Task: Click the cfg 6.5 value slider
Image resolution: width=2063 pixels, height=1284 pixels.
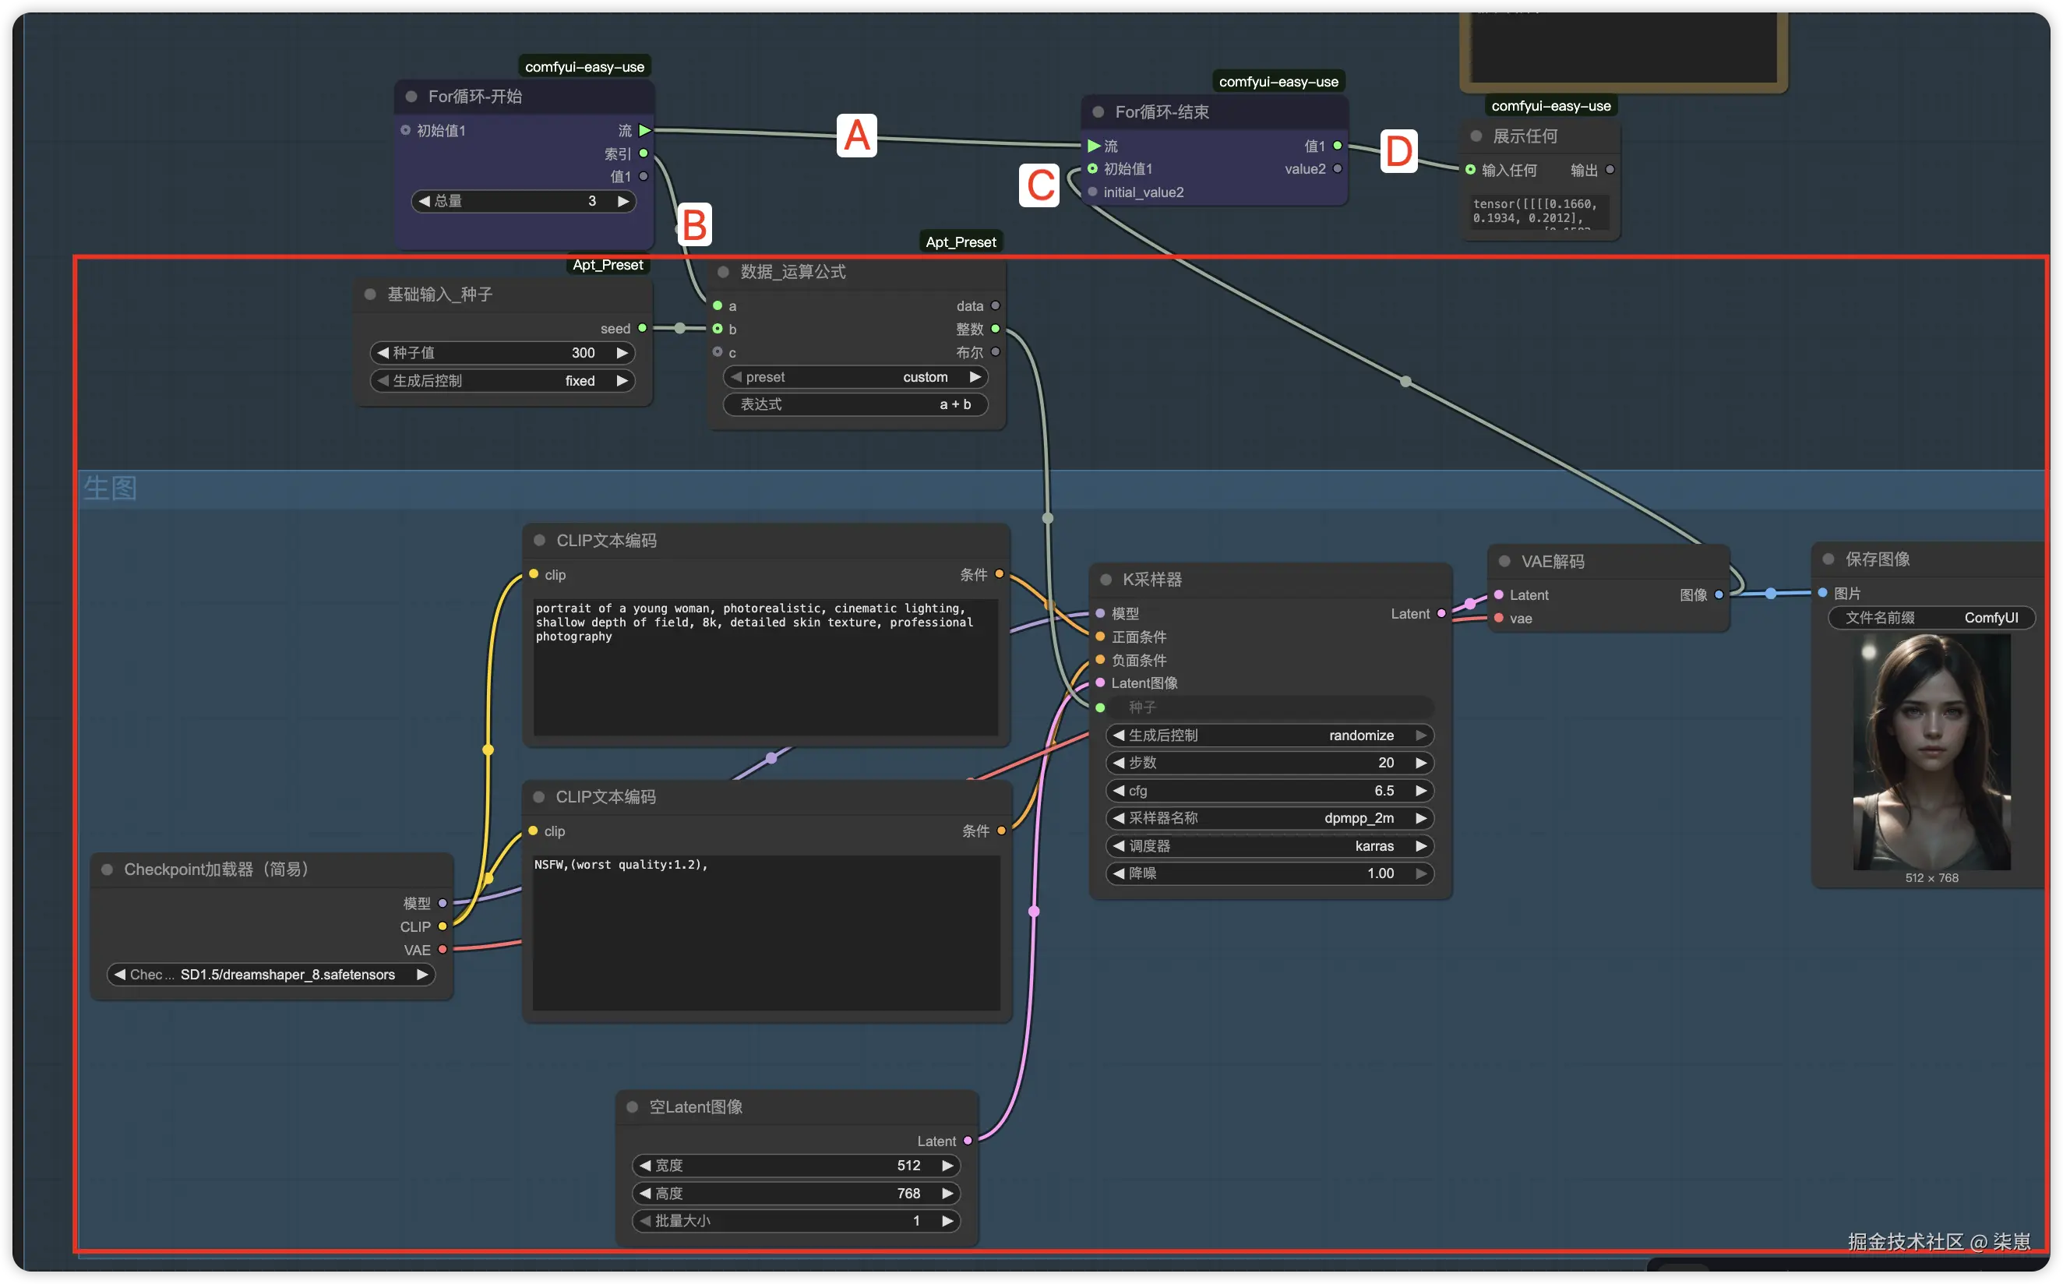Action: click(x=1269, y=791)
